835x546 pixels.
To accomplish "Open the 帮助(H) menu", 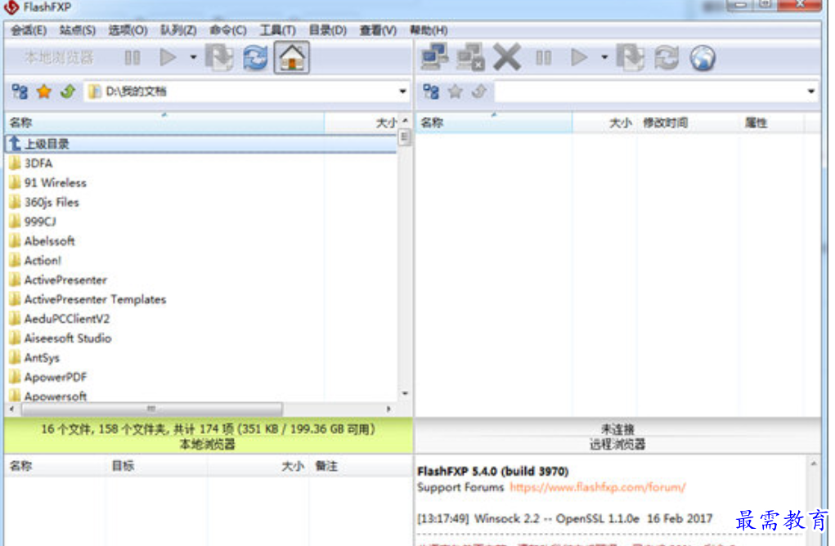I will (x=429, y=30).
